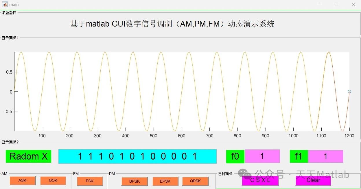This screenshot has height=189, width=361.
Task: Select the data cursor circle on the waveform
Action: [349, 91]
